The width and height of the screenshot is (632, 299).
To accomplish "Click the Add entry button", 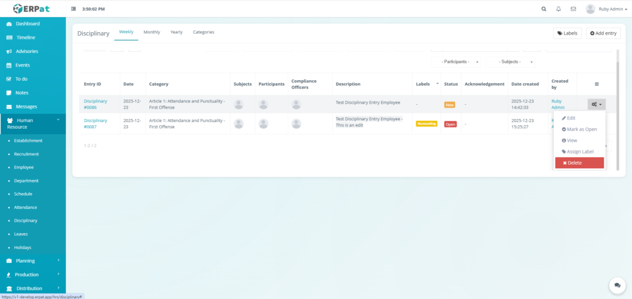I will coord(603,33).
